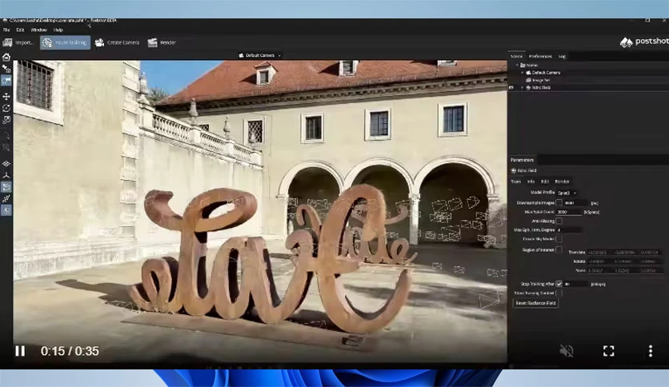Image resolution: width=669 pixels, height=387 pixels.
Task: Toggle visibility eye of Radiance Field row
Action: pyautogui.click(x=511, y=87)
